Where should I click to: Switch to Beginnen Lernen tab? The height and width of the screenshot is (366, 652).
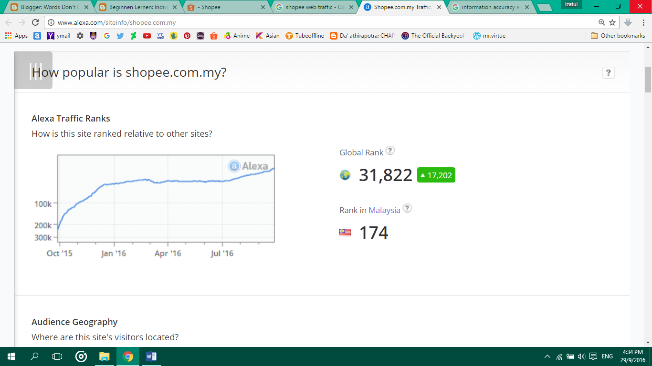click(137, 7)
